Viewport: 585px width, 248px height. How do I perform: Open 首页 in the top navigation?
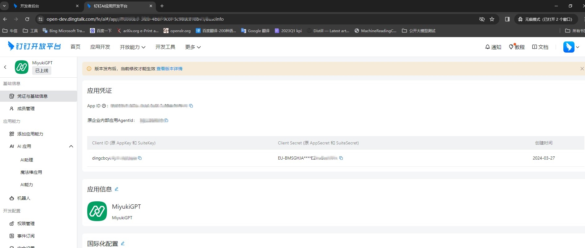(75, 47)
